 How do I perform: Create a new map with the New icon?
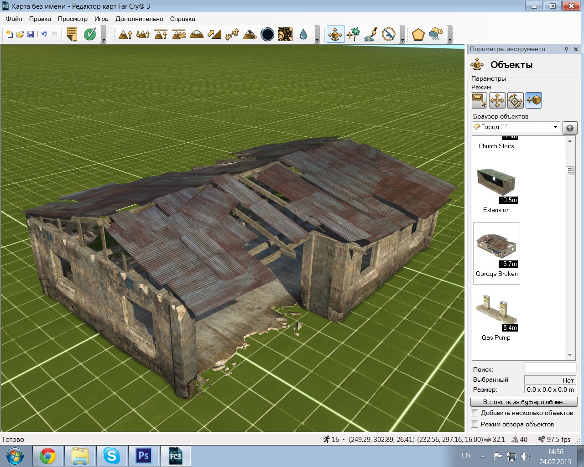point(9,34)
